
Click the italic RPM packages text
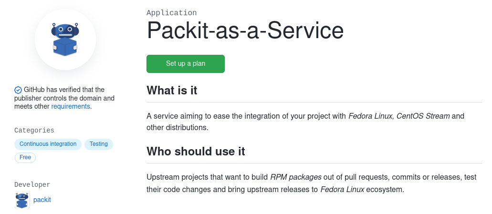(295, 177)
